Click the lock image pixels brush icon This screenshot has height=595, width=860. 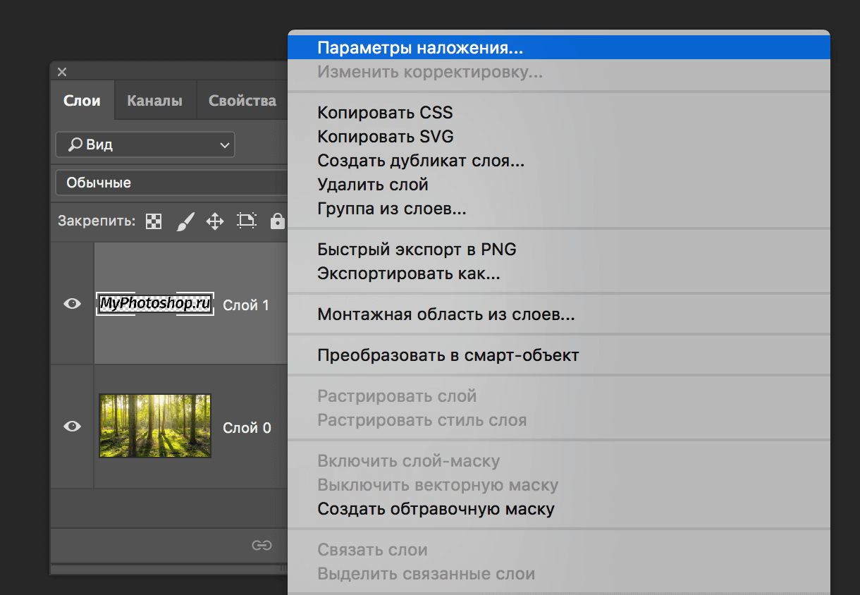[x=184, y=221]
